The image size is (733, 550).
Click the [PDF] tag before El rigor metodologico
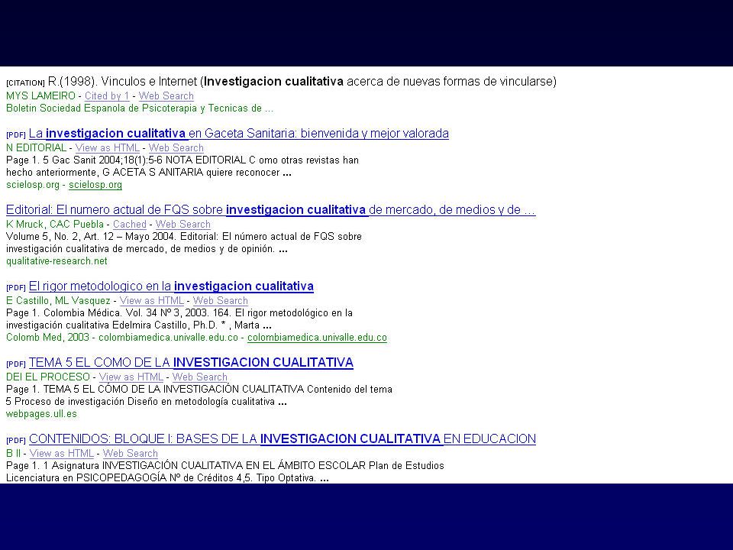click(16, 288)
